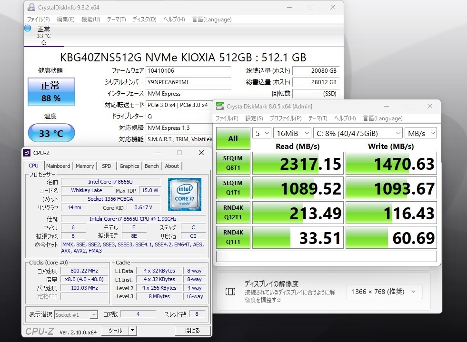Close the CPU-Z window
Viewport: 467px width, 342px height.
(x=201, y=153)
